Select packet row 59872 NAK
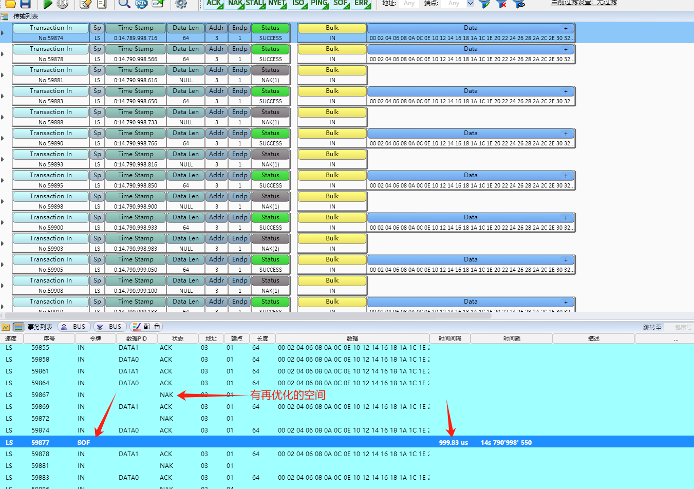This screenshot has width=694, height=489. click(x=347, y=419)
